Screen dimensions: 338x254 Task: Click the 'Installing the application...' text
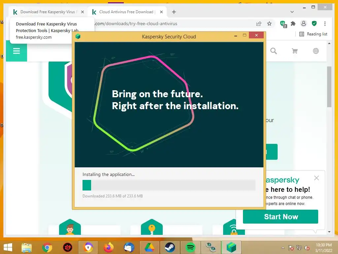coord(108,175)
